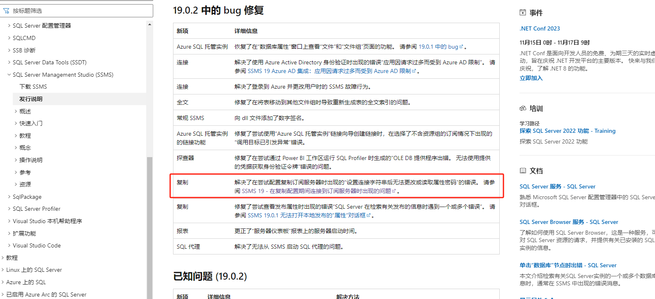Click the 常规 SSMS table cell
This screenshot has width=655, height=299.
(190, 118)
